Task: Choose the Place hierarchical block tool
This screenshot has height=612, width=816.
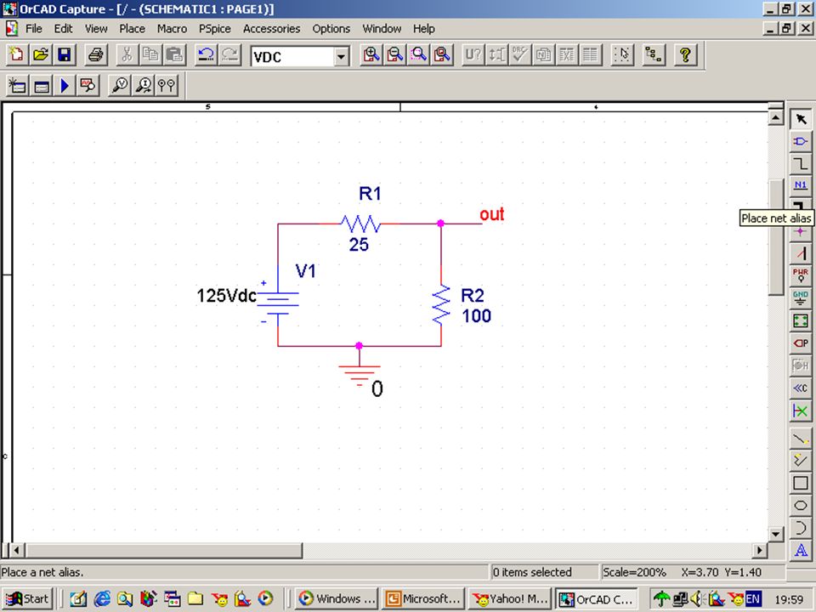Action: pos(801,320)
